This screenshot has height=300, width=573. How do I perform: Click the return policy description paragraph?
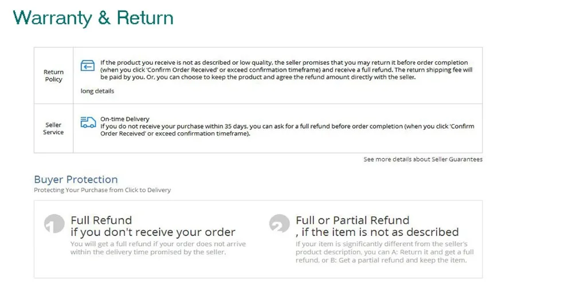[x=286, y=70]
